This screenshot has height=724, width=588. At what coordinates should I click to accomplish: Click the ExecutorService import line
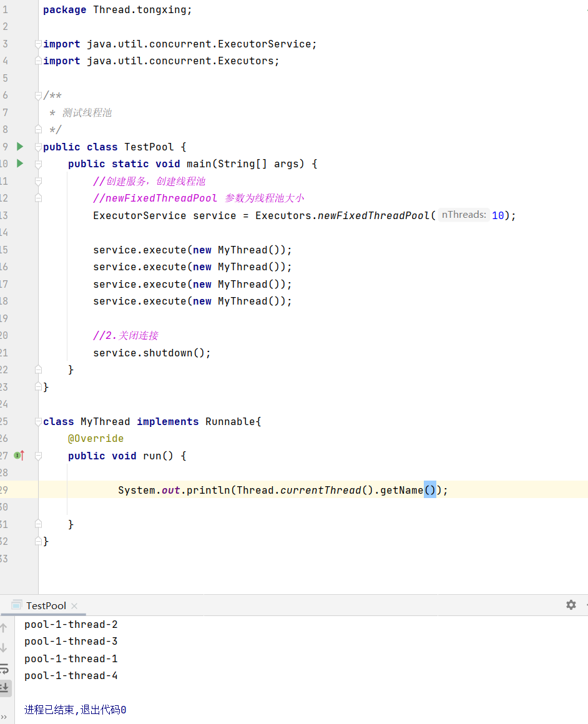[x=180, y=44]
